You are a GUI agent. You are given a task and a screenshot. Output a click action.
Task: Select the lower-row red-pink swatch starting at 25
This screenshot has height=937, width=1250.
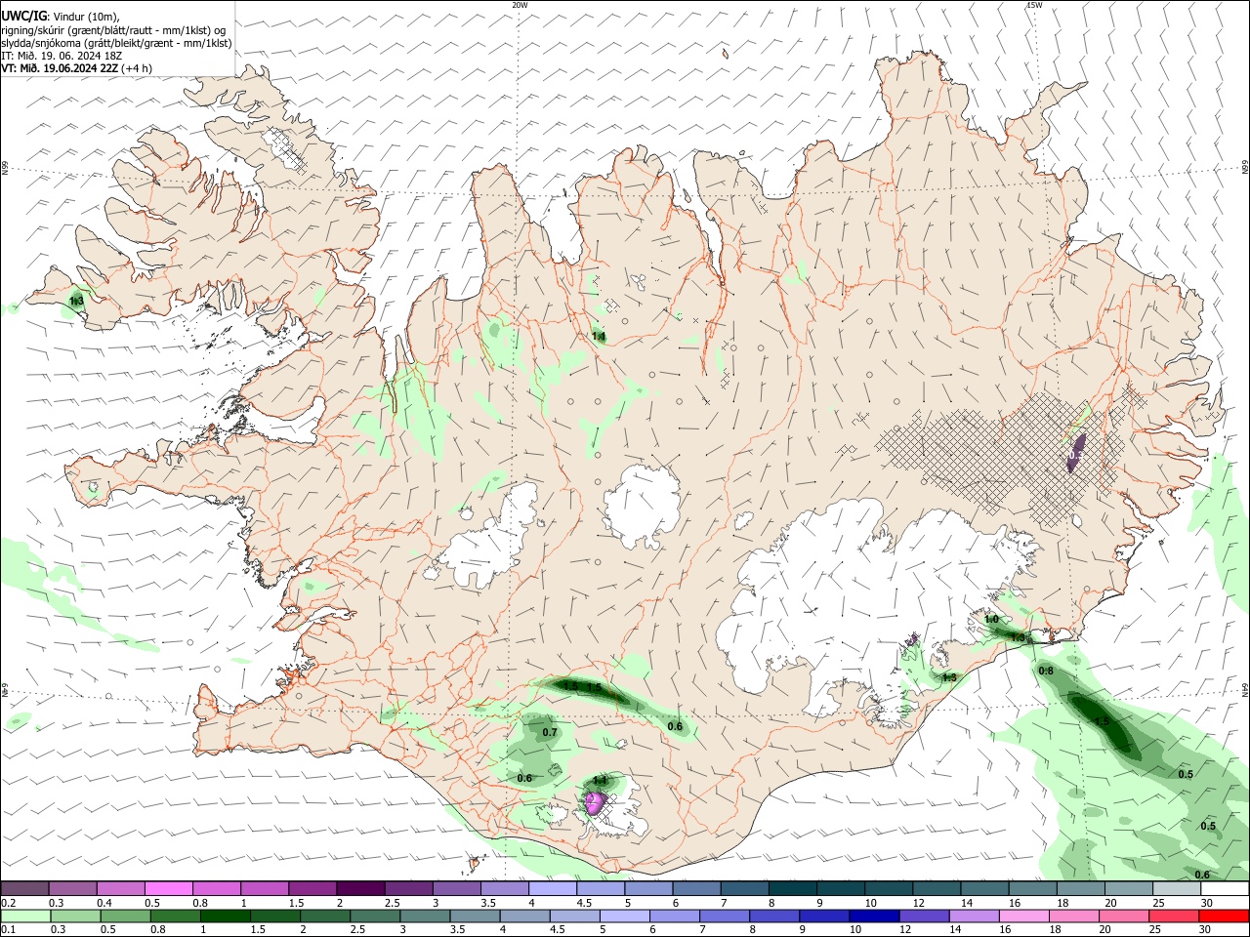(1175, 916)
